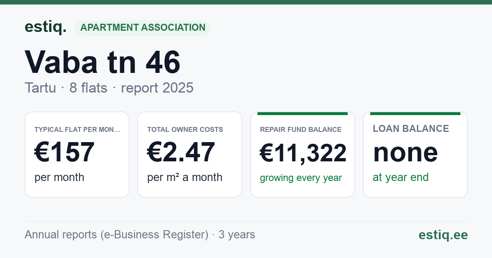Click the REPAIR FUND BALANCE label
Viewport: 492px width, 258px height.
(301, 130)
